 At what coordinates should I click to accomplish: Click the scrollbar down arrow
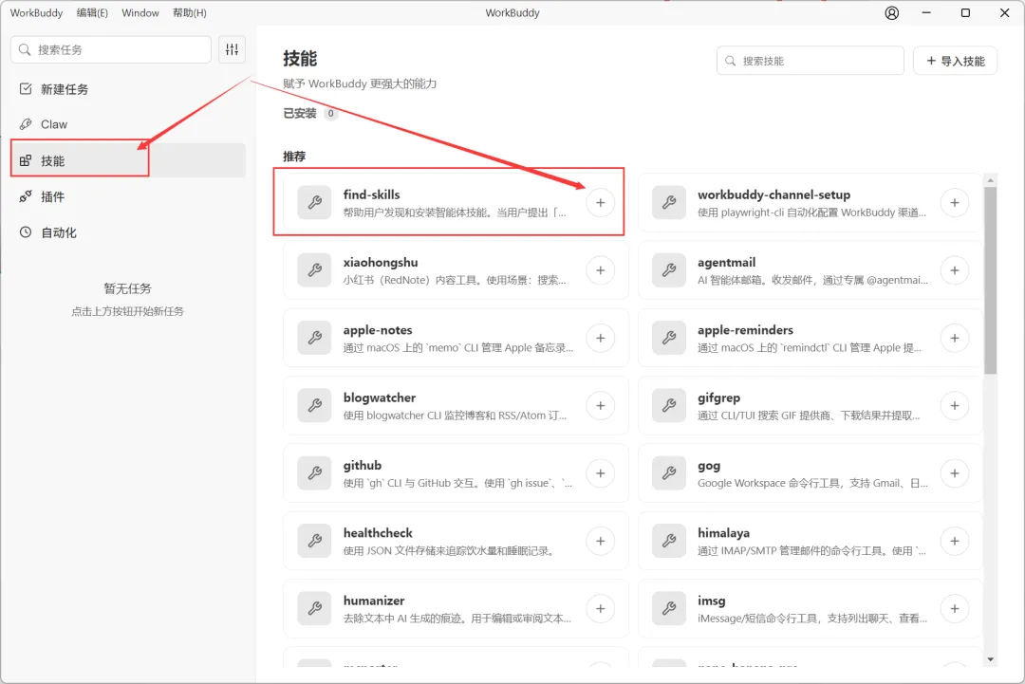990,660
